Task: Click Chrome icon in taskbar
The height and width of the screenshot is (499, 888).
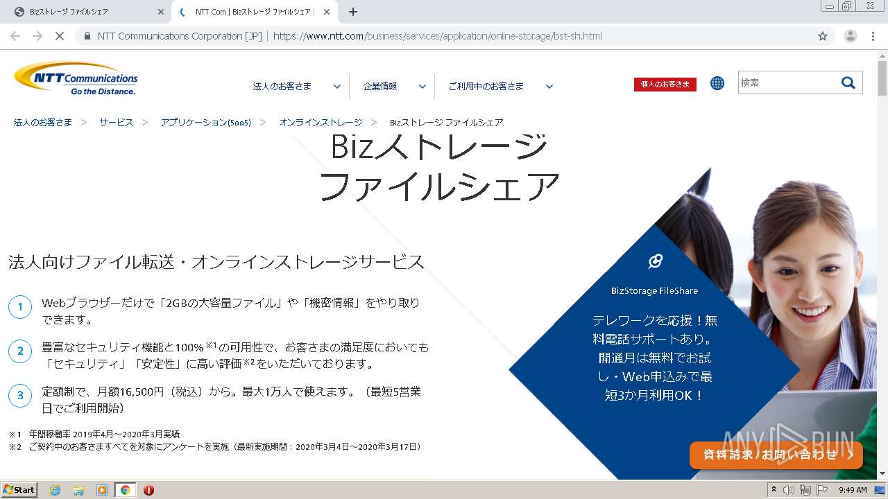Action: [126, 490]
